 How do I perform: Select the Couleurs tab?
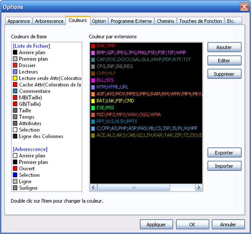point(78,20)
